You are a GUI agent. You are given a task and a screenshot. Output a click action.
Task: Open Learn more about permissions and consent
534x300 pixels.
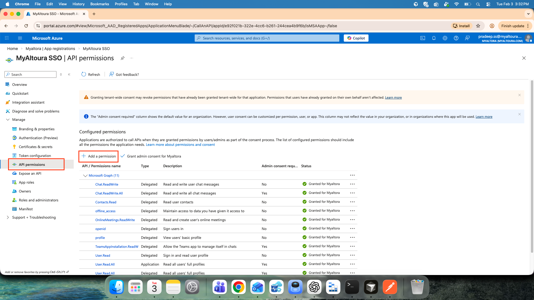click(x=180, y=145)
